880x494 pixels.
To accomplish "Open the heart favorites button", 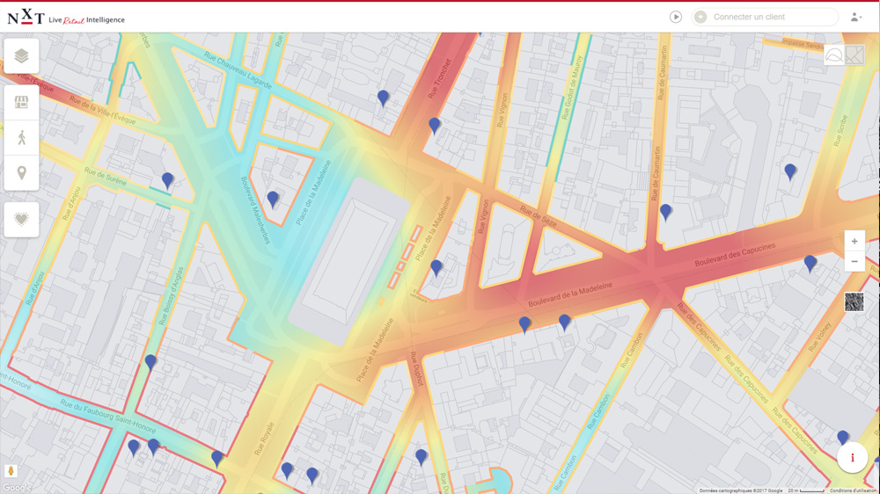I will [21, 219].
